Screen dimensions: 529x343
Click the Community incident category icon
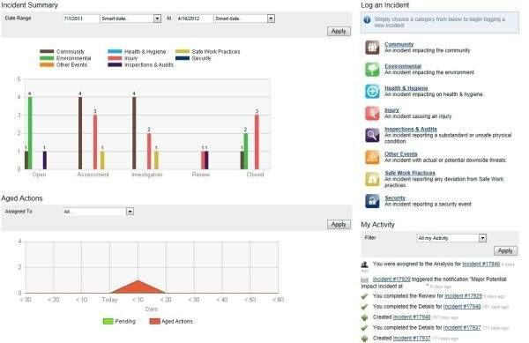(372, 48)
